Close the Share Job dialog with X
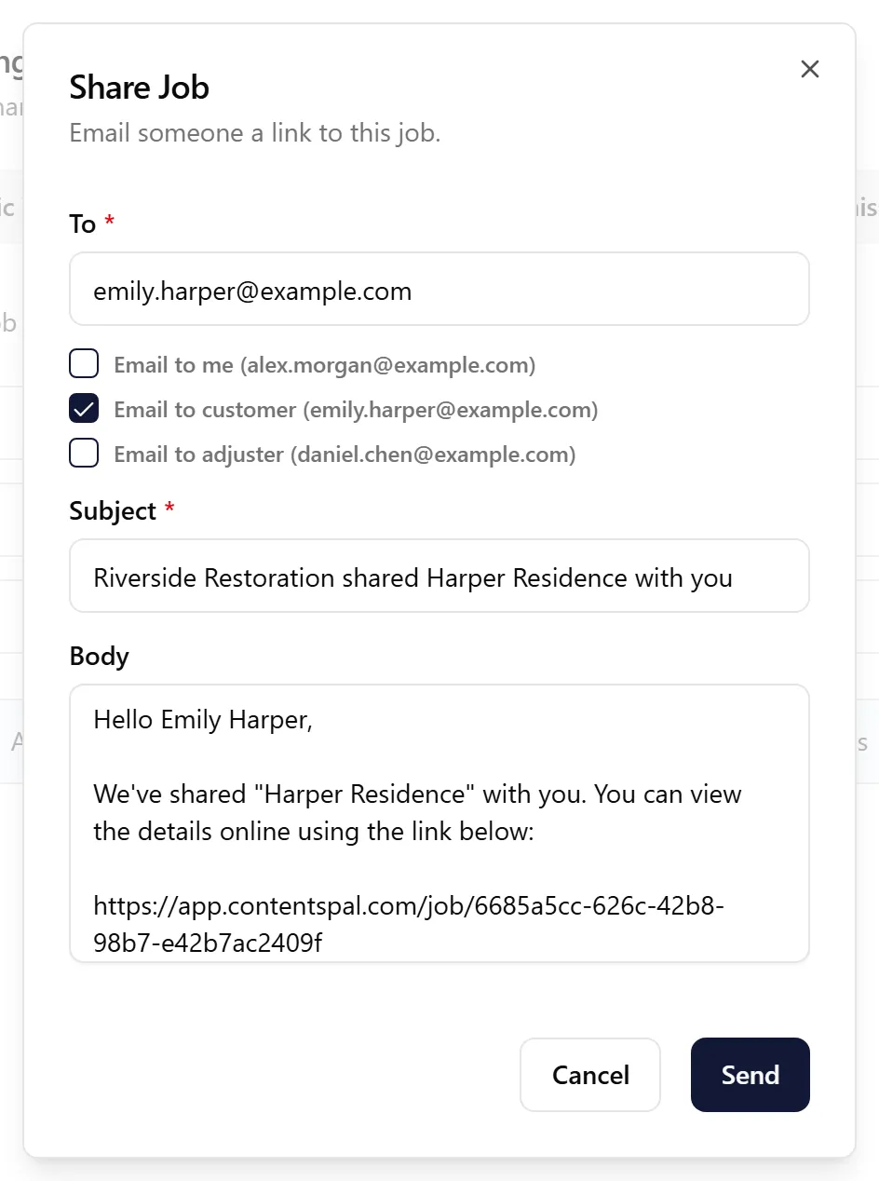 tap(809, 69)
